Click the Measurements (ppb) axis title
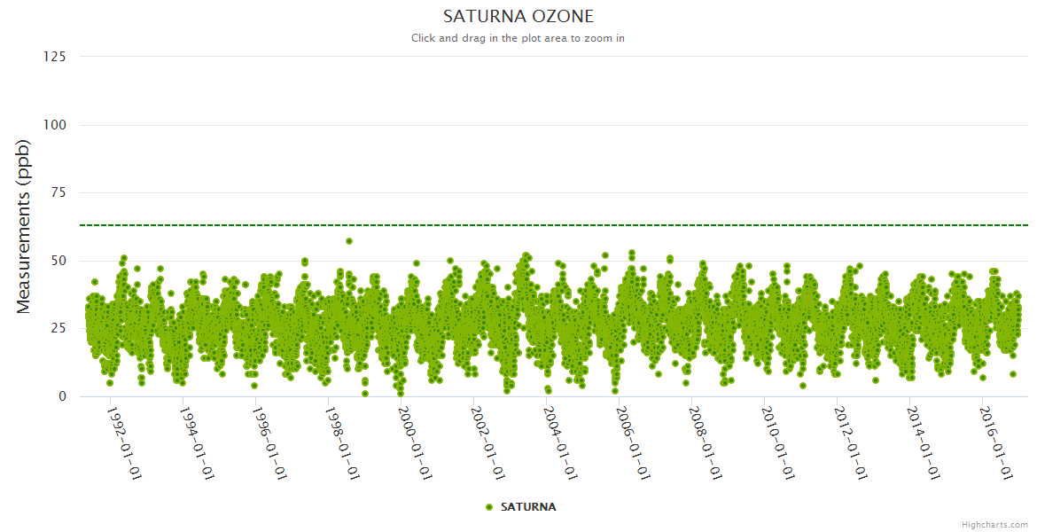 [x=24, y=226]
